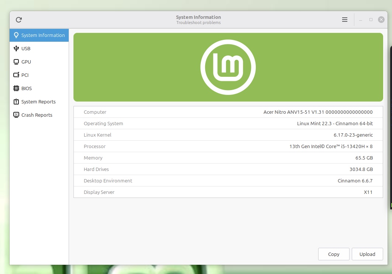Click the Upload button
Screen dimensions: 392x274
pos(367,254)
